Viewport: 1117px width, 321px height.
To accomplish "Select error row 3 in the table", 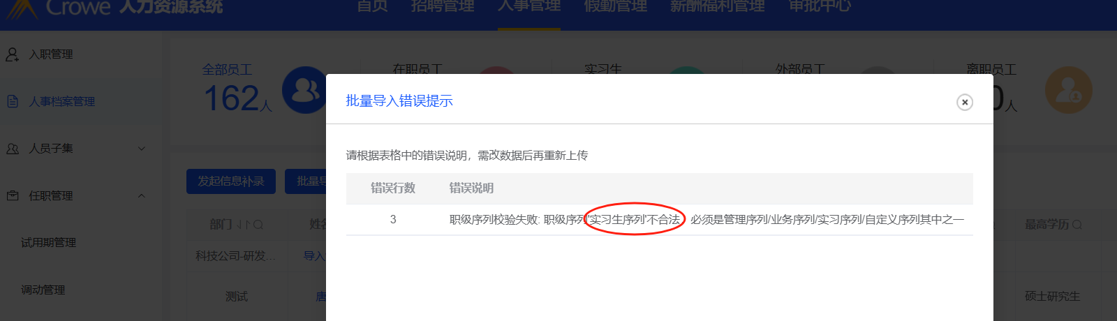I will pos(659,220).
